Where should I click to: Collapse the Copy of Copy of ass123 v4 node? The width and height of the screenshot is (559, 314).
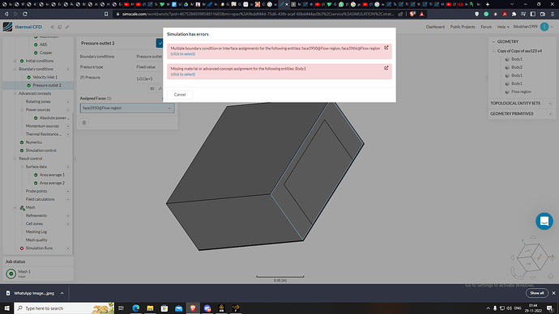493,51
